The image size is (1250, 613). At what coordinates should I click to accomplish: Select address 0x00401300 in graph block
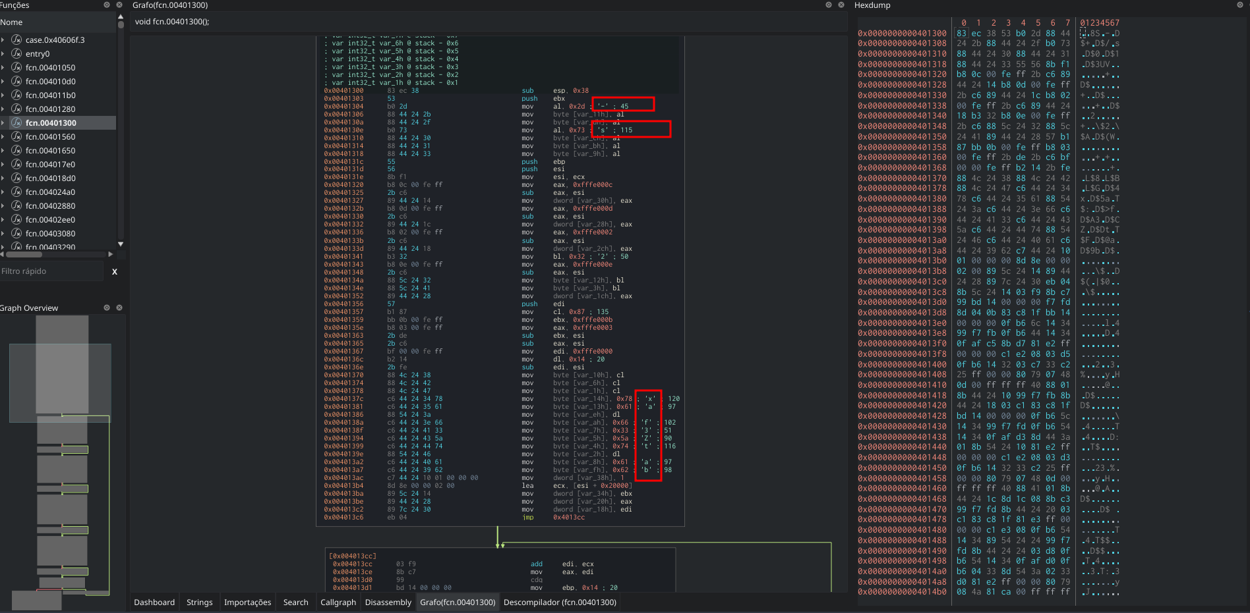(x=343, y=90)
